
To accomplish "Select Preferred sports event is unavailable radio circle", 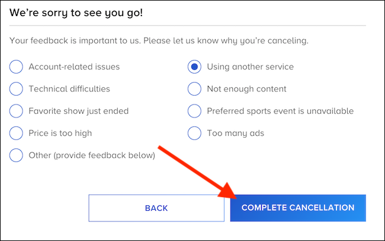I will [194, 111].
